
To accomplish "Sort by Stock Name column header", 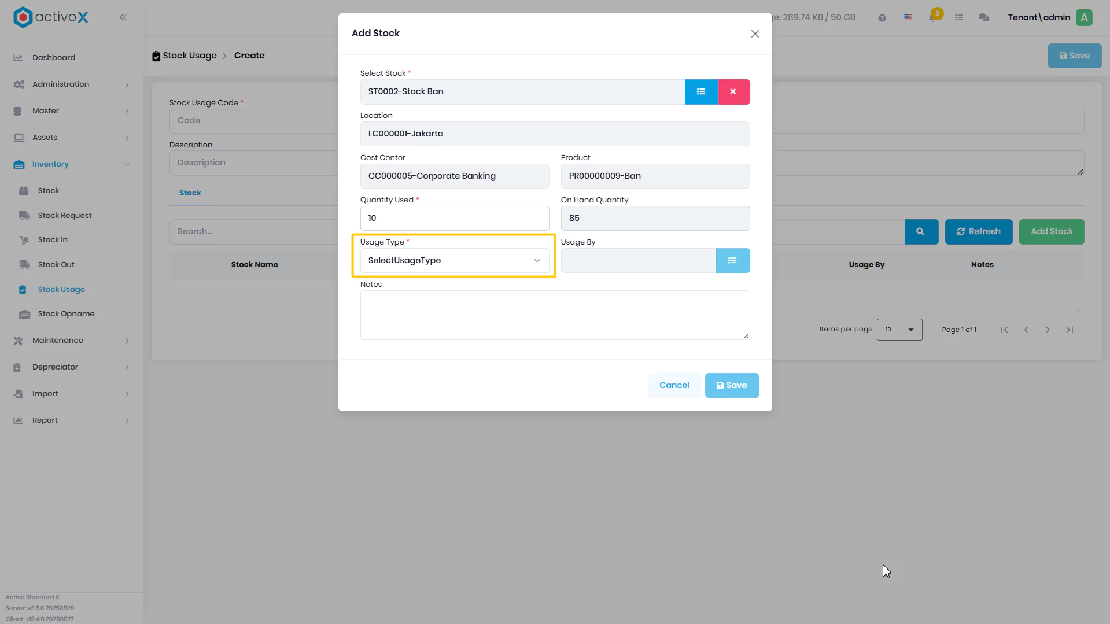I will pos(255,265).
